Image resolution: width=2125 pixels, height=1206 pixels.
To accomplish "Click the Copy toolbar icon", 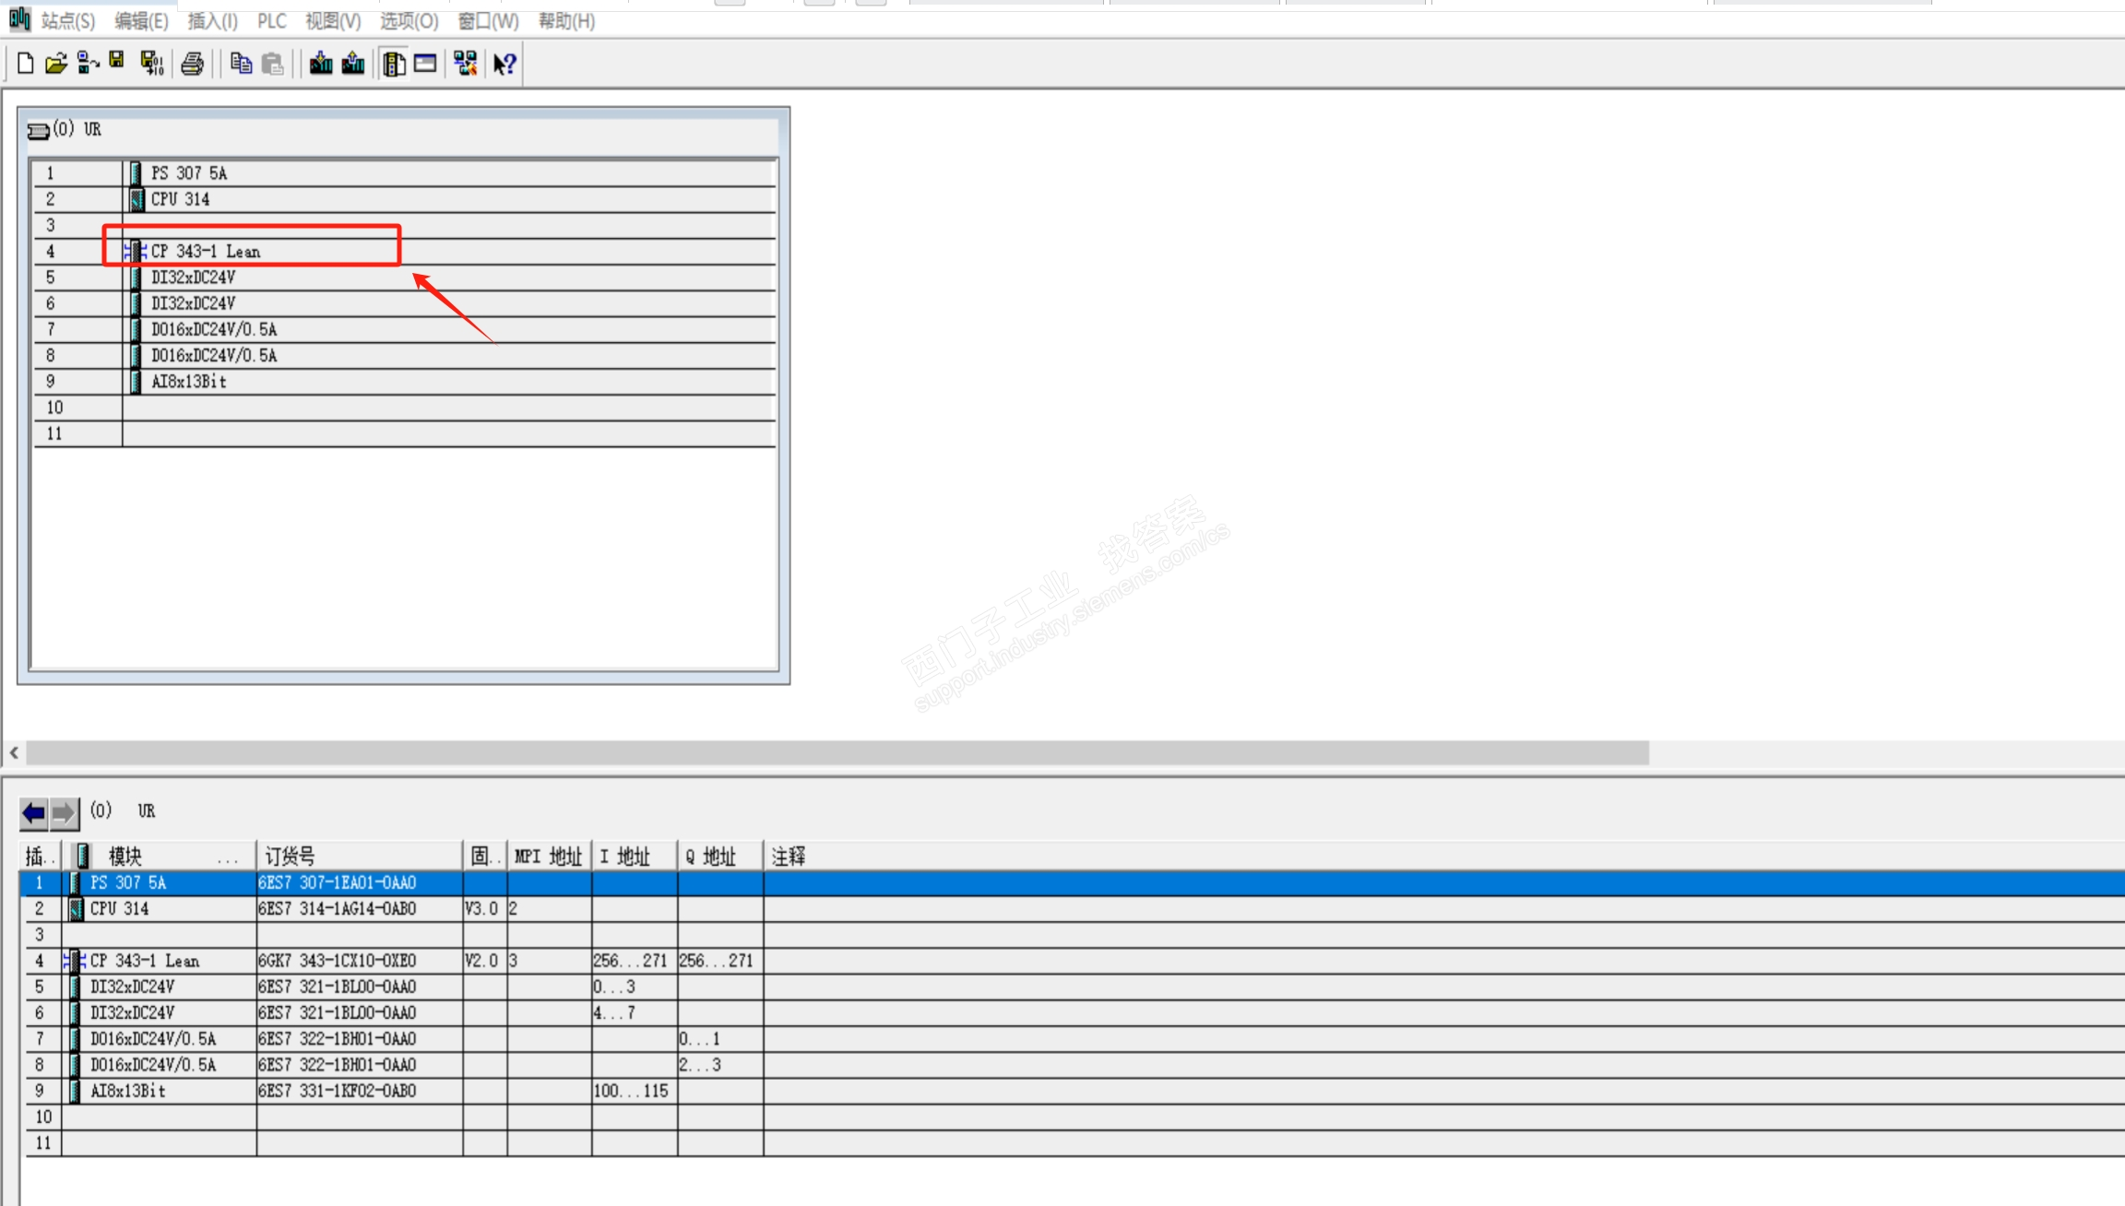I will point(241,64).
